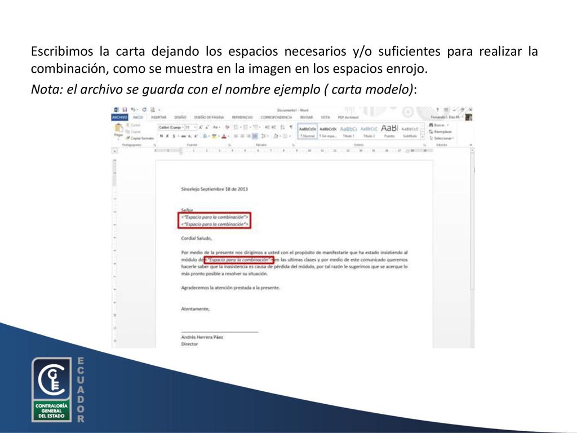577x433 pixels.
Task: Toggle strikethrough abc formatting
Action: pos(183,136)
